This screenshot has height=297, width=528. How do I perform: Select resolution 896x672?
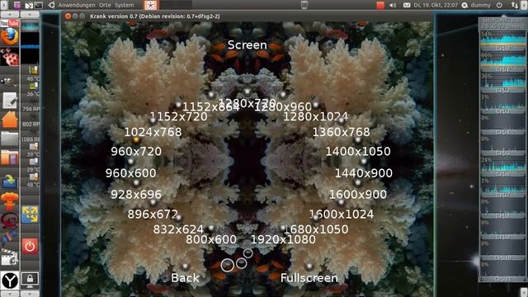pyautogui.click(x=153, y=214)
